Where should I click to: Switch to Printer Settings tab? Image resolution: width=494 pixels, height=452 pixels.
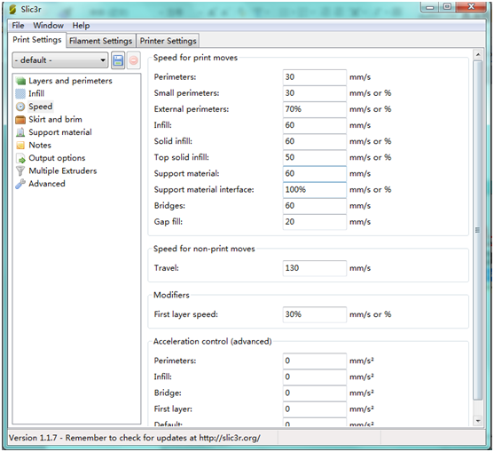168,41
